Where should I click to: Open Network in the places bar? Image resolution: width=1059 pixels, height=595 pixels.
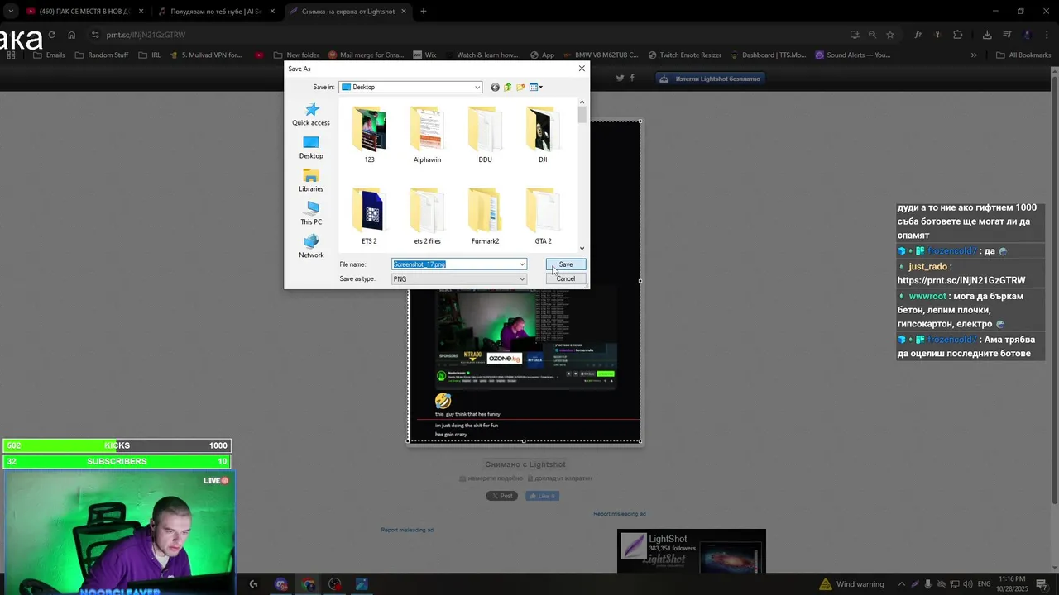tap(311, 247)
